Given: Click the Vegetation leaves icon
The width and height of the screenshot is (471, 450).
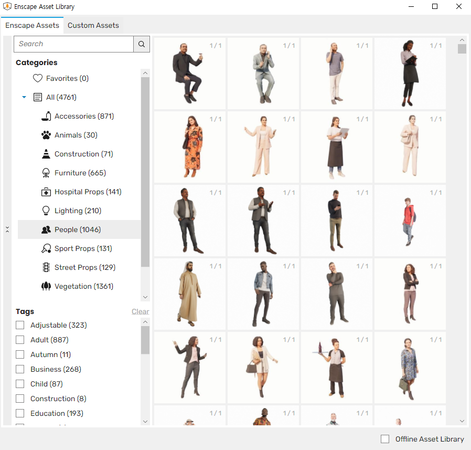Looking at the screenshot, I should [46, 286].
